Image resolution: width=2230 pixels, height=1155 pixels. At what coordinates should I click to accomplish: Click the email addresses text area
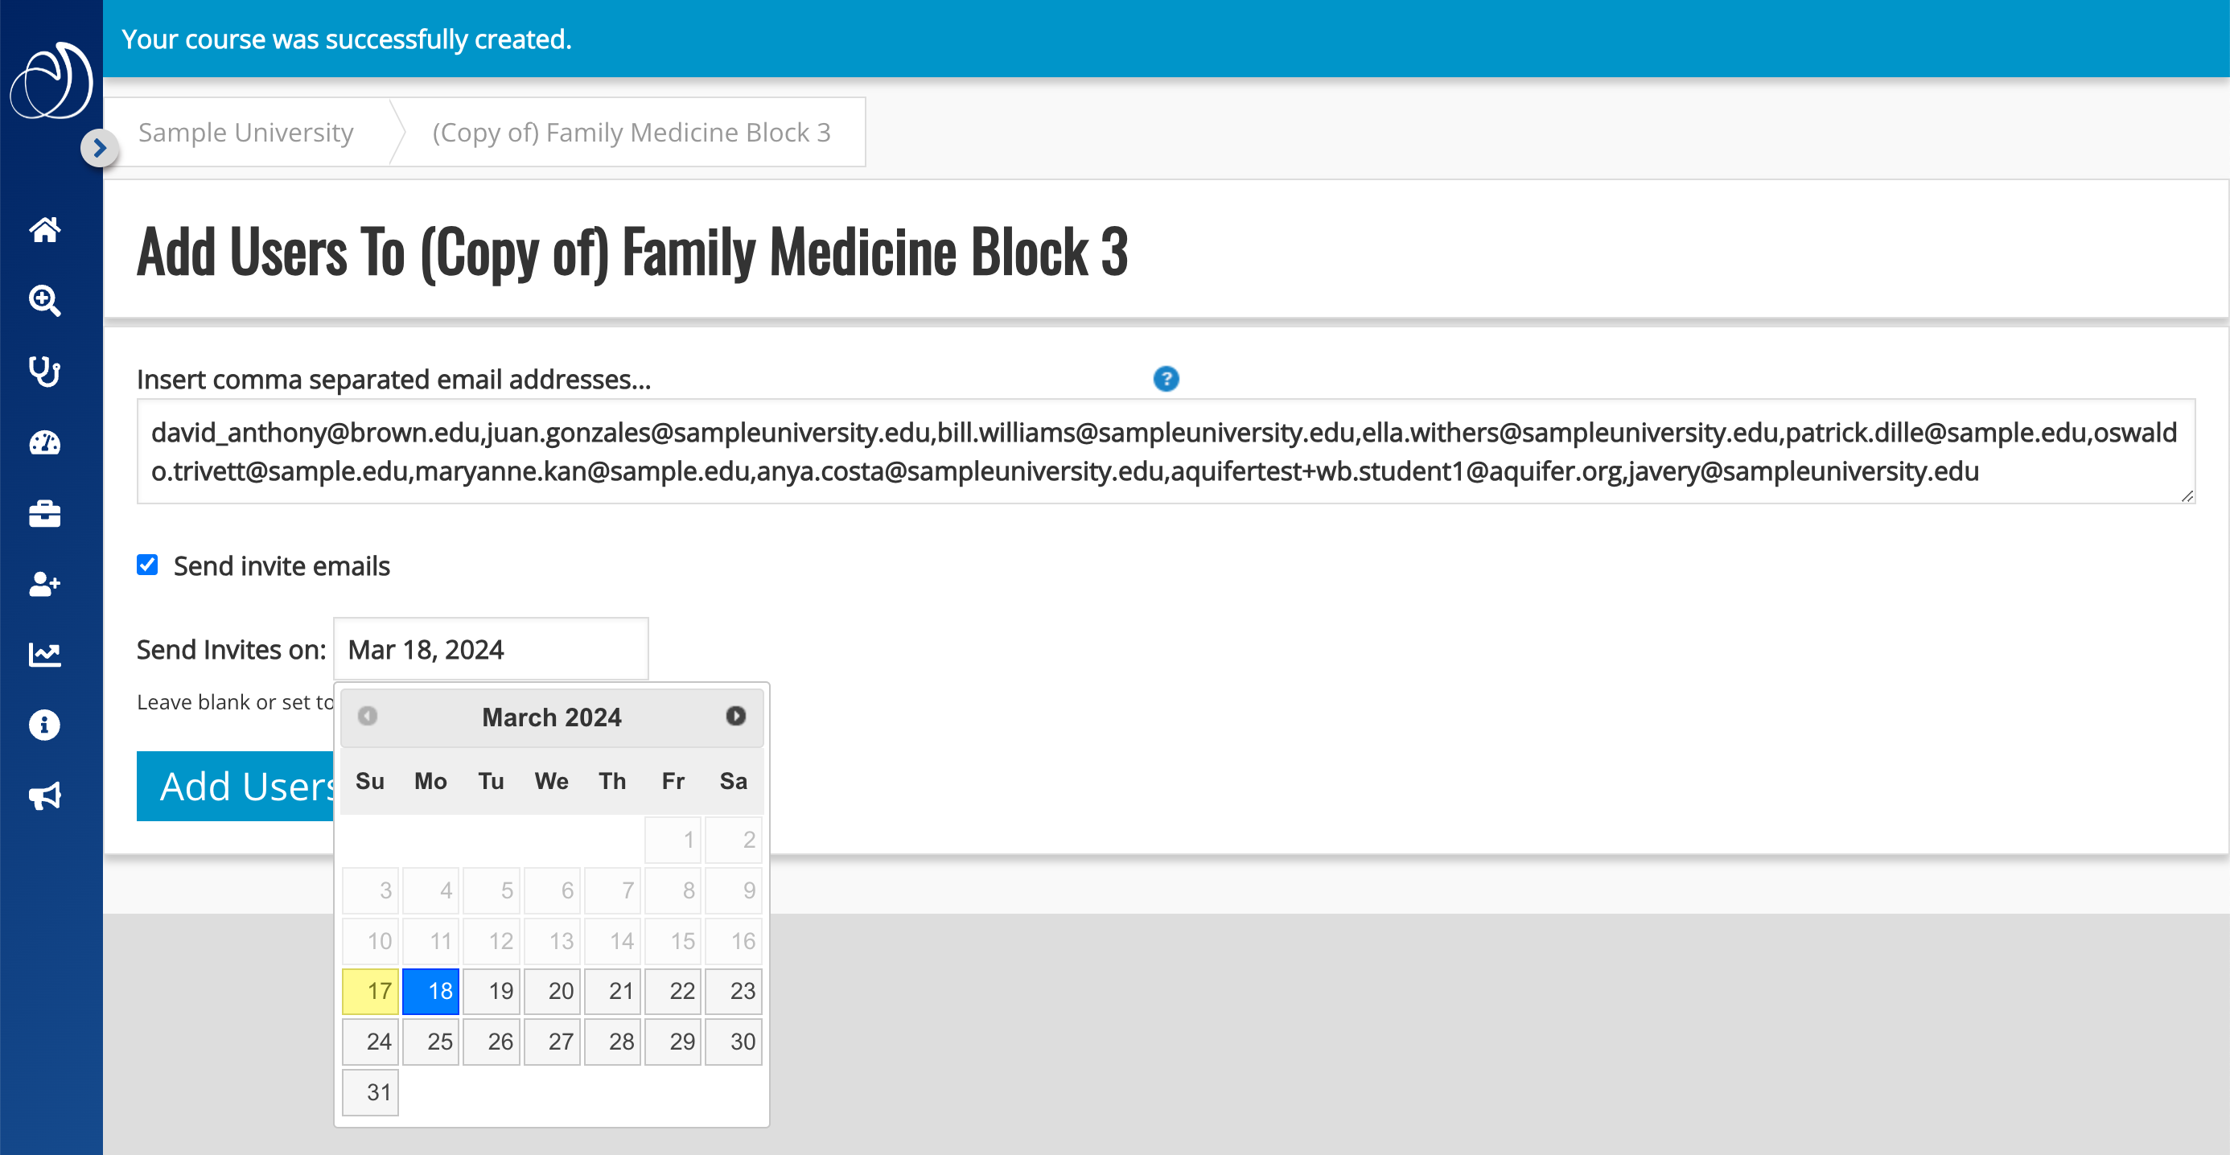click(1165, 451)
